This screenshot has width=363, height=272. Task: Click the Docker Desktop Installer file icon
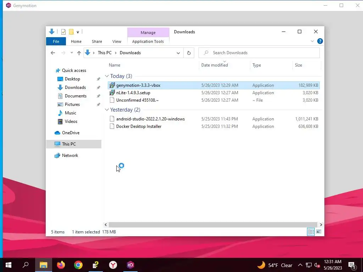tap(112, 126)
